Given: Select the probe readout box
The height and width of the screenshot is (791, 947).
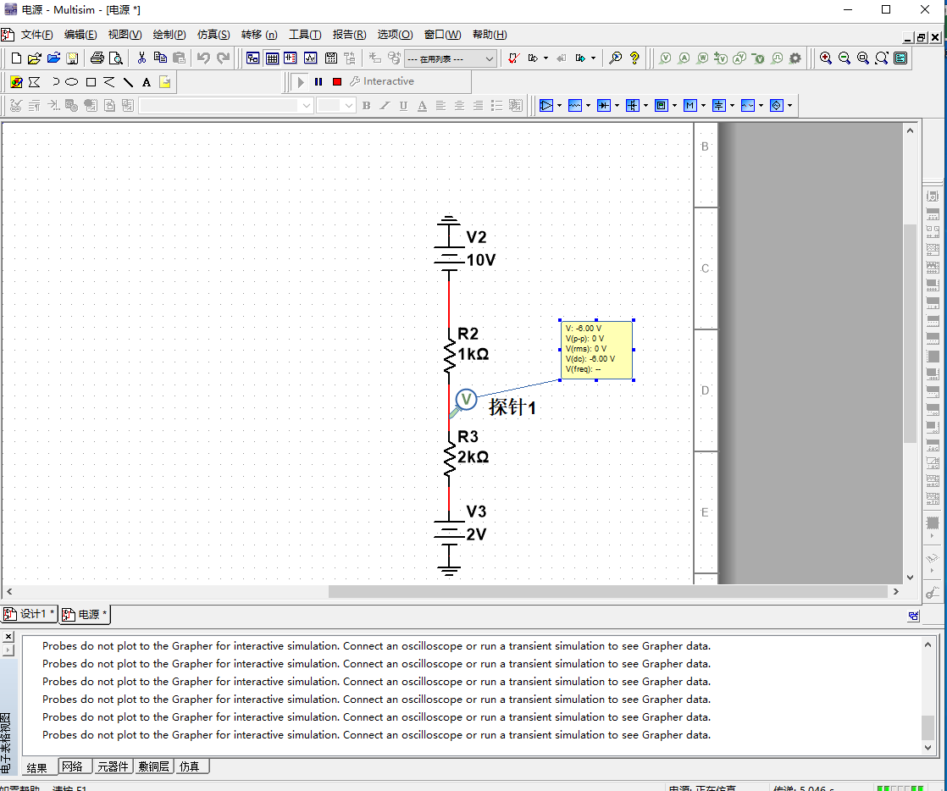Looking at the screenshot, I should tap(596, 350).
